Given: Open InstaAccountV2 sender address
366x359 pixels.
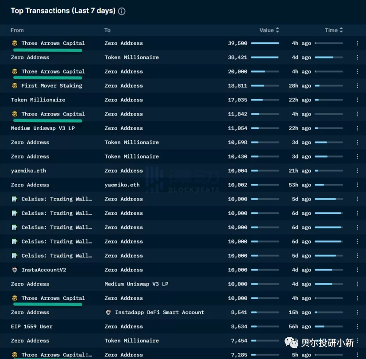Looking at the screenshot, I should (x=44, y=270).
